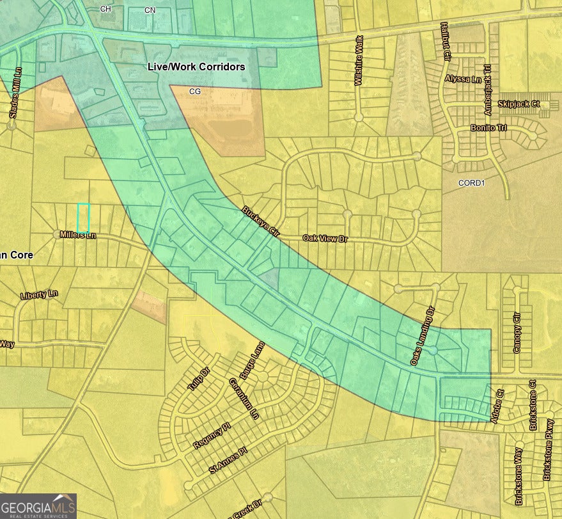Click the Canopy Cir street label
Screen dimensions: 562x519
coord(517,332)
